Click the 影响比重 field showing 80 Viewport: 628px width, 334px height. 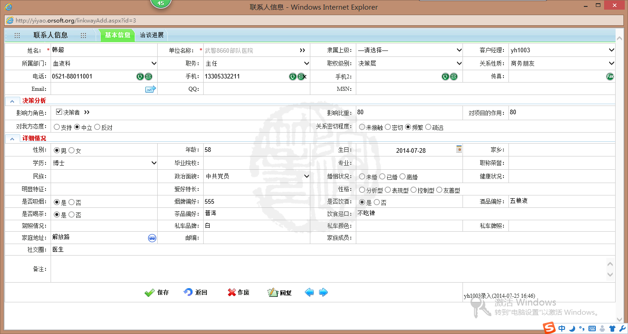click(x=409, y=112)
